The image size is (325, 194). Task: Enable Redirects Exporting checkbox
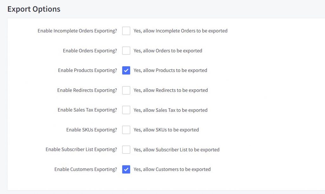click(126, 90)
